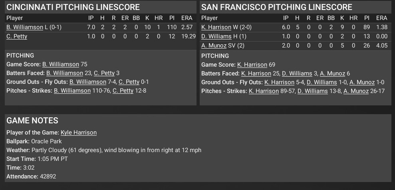Select D. Williams in San Francisco linescore table
This screenshot has width=395, height=190.
point(216,36)
